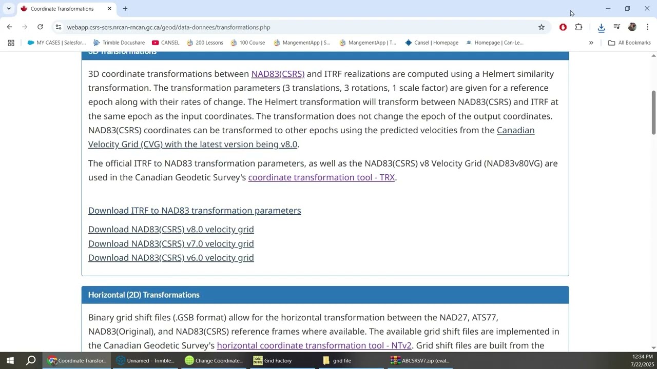Open the Extensions puzzle icon
This screenshot has width=657, height=369.
[x=578, y=27]
